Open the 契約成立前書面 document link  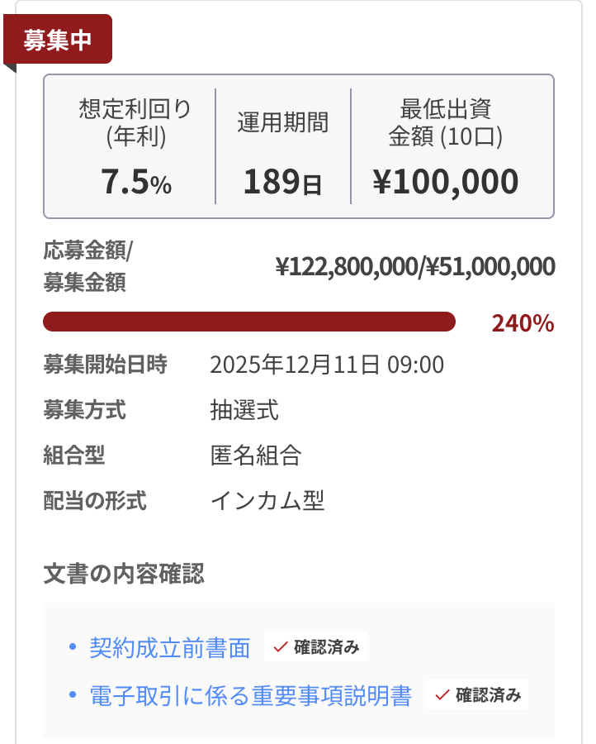(170, 648)
